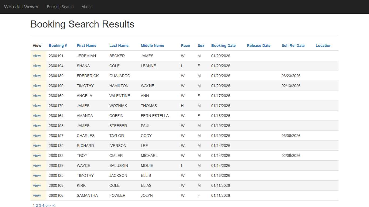The image size is (369, 207).
Task: Go to the next results page
Action: tap(50, 205)
